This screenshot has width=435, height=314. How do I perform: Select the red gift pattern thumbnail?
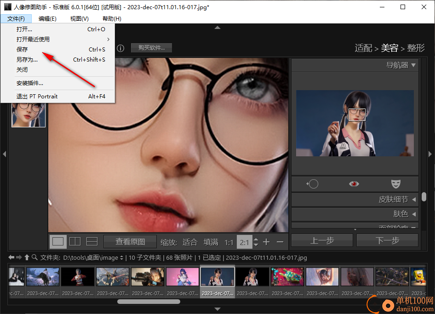click(287, 277)
